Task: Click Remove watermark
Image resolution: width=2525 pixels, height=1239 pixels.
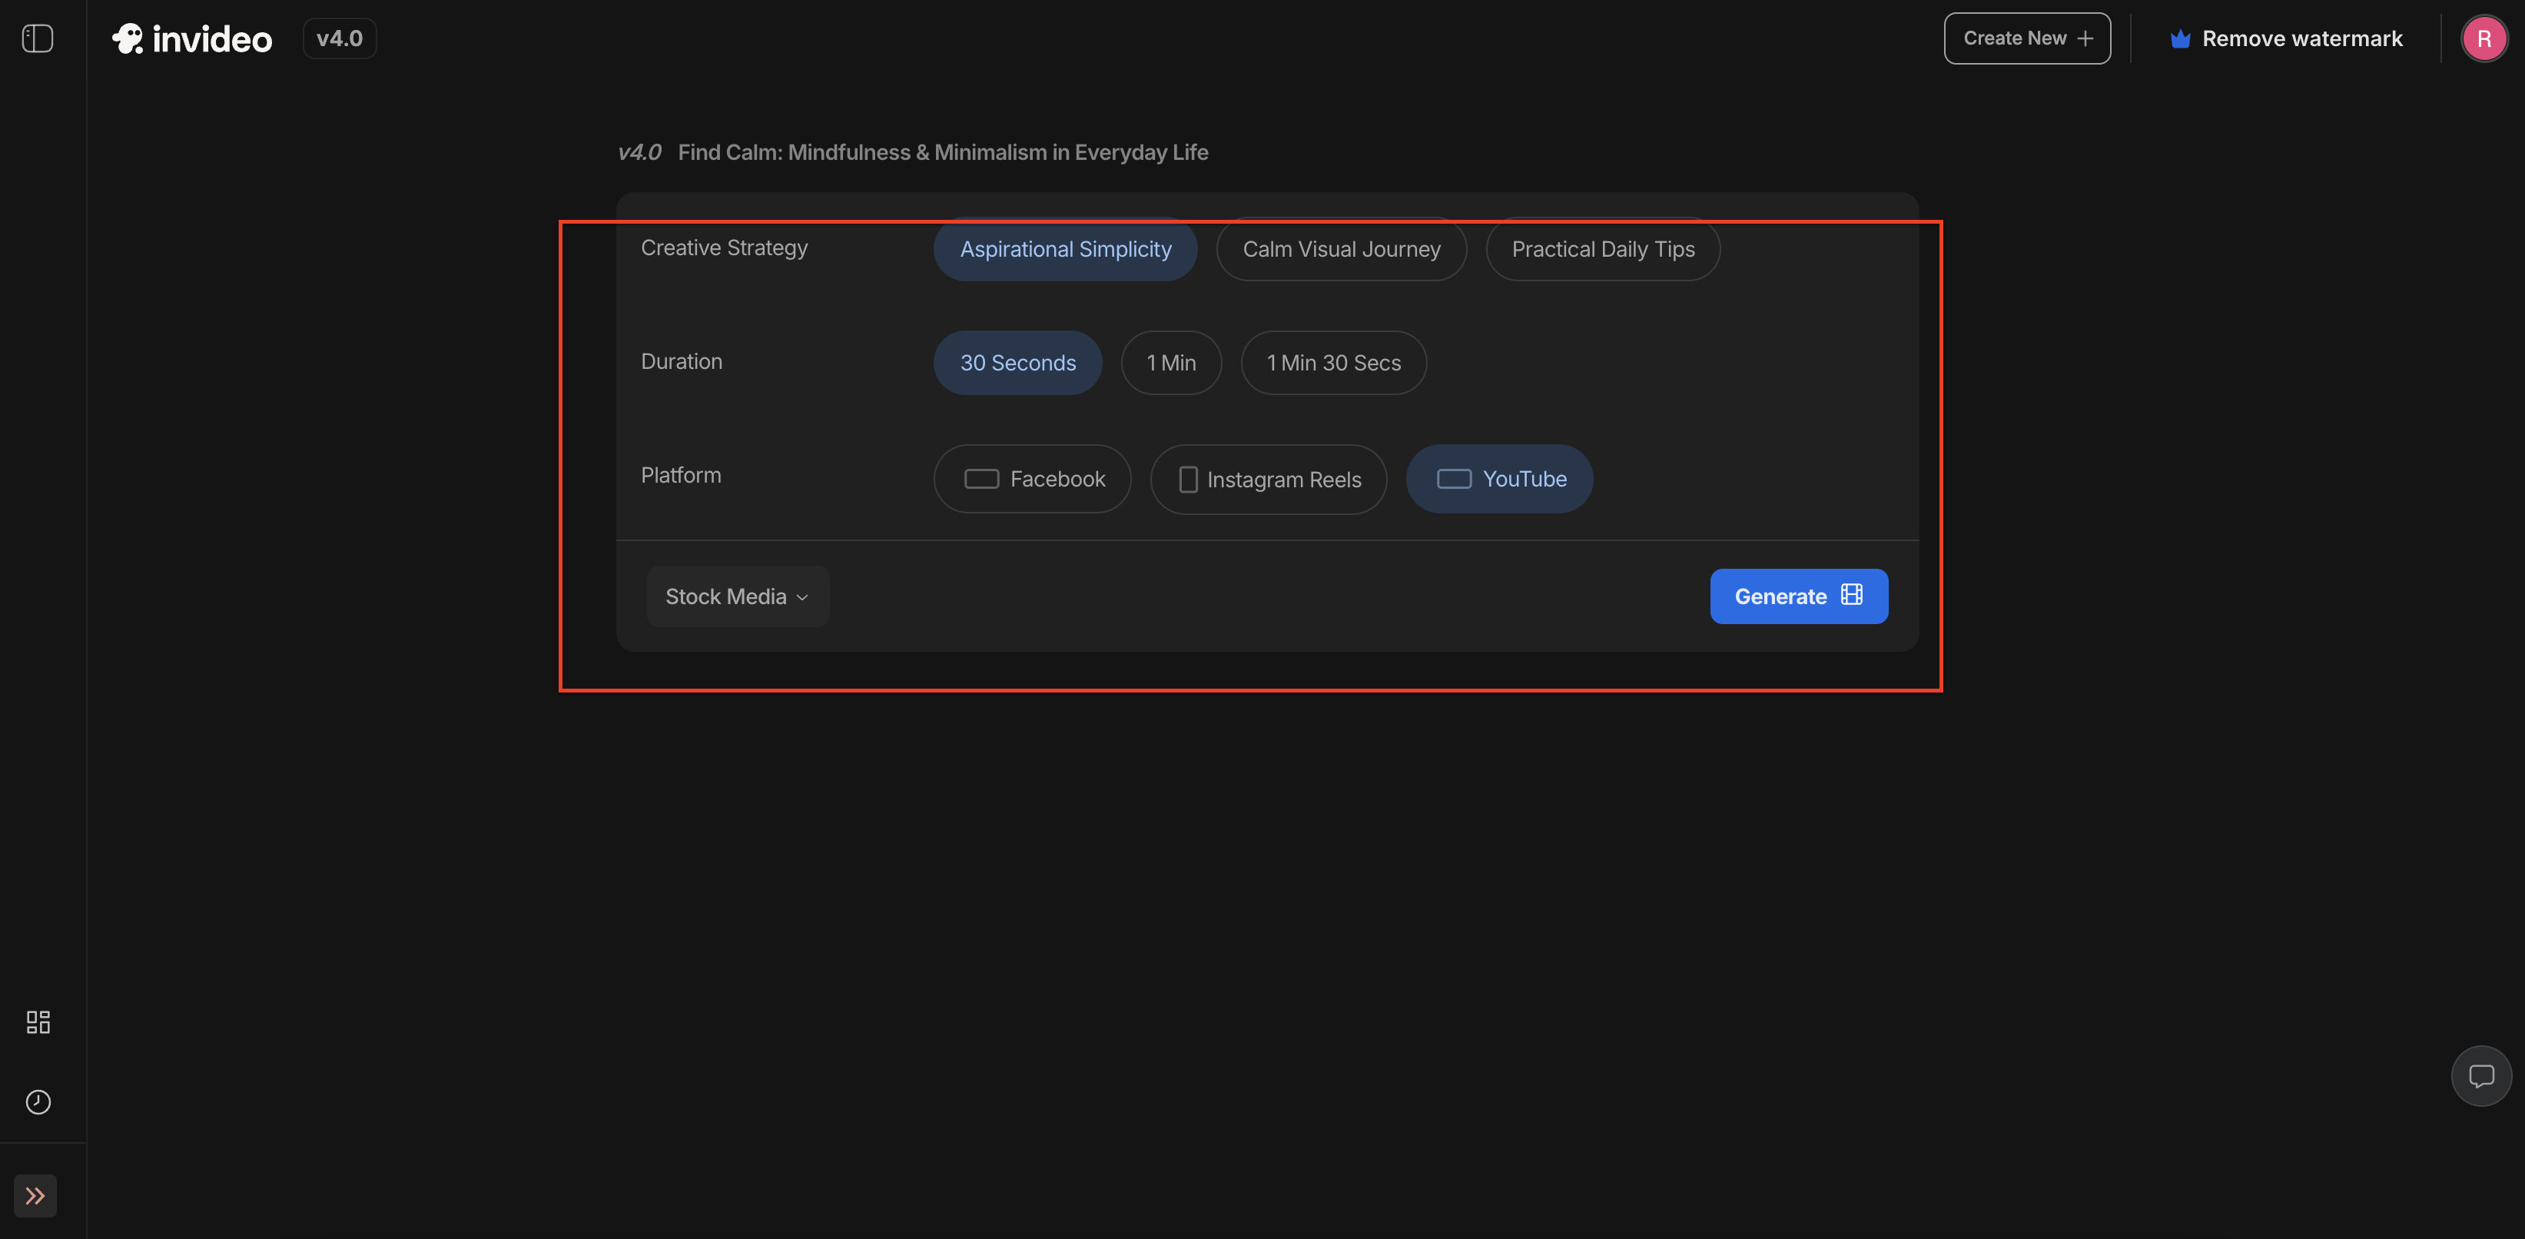Action: [x=2304, y=38]
